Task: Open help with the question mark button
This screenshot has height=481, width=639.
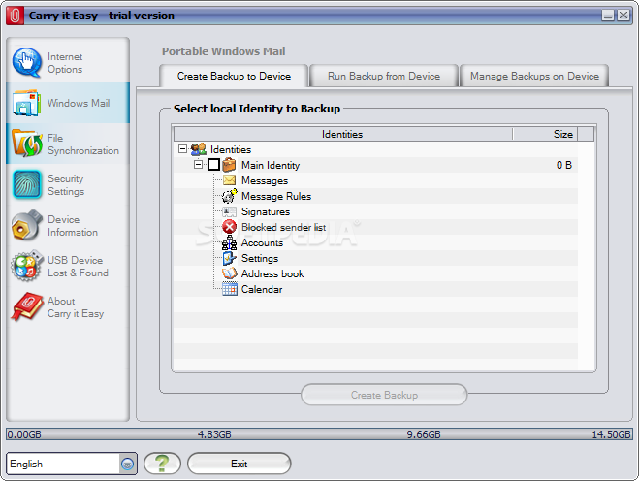Action: click(162, 464)
